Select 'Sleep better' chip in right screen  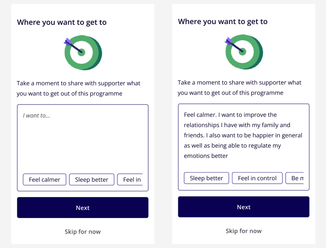[x=207, y=178]
